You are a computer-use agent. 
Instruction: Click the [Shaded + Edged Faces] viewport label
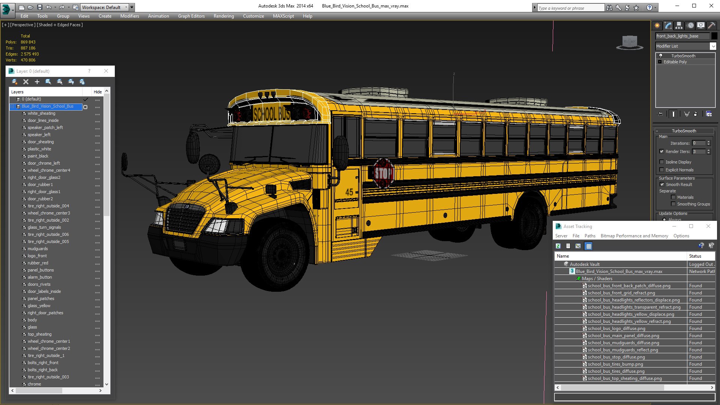(x=60, y=25)
